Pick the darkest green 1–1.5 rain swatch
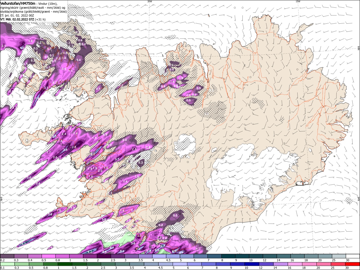The height and width of the screenshot is (270, 360). [65, 264]
